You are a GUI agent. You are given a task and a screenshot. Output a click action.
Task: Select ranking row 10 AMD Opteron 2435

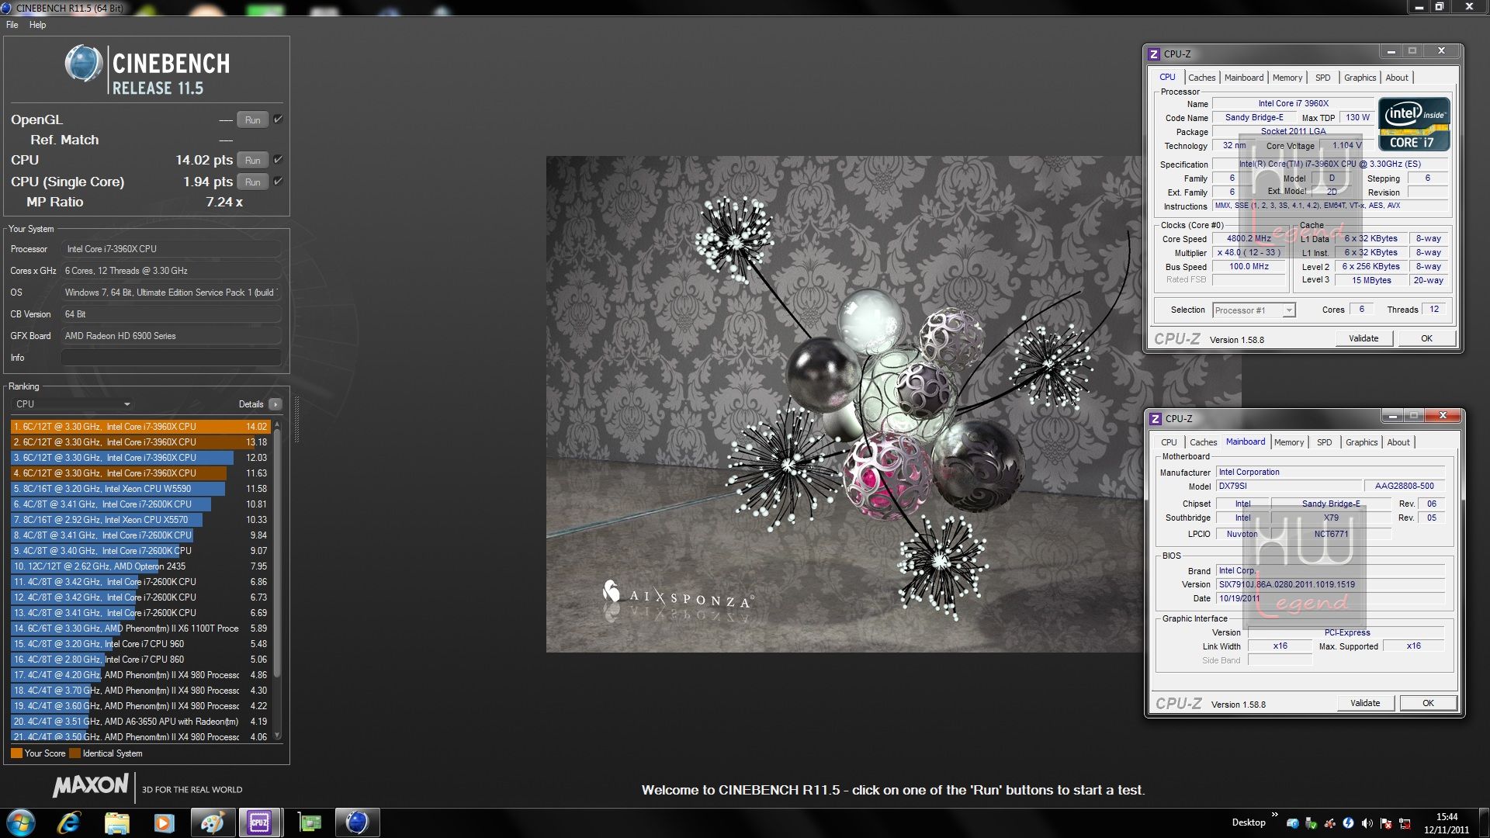pyautogui.click(x=140, y=566)
